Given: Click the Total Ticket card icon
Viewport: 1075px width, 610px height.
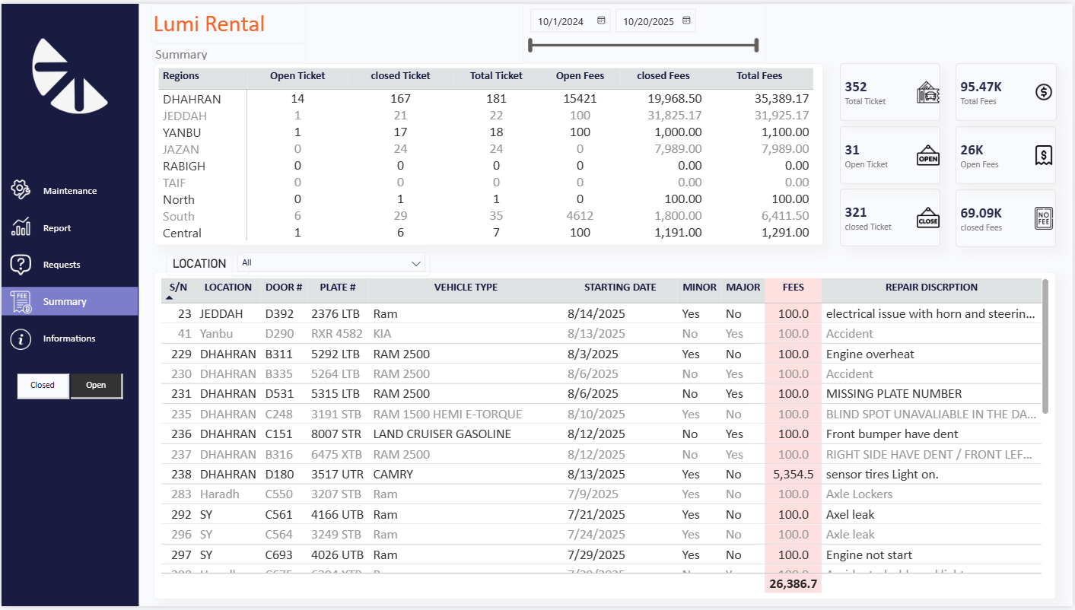Looking at the screenshot, I should (927, 92).
